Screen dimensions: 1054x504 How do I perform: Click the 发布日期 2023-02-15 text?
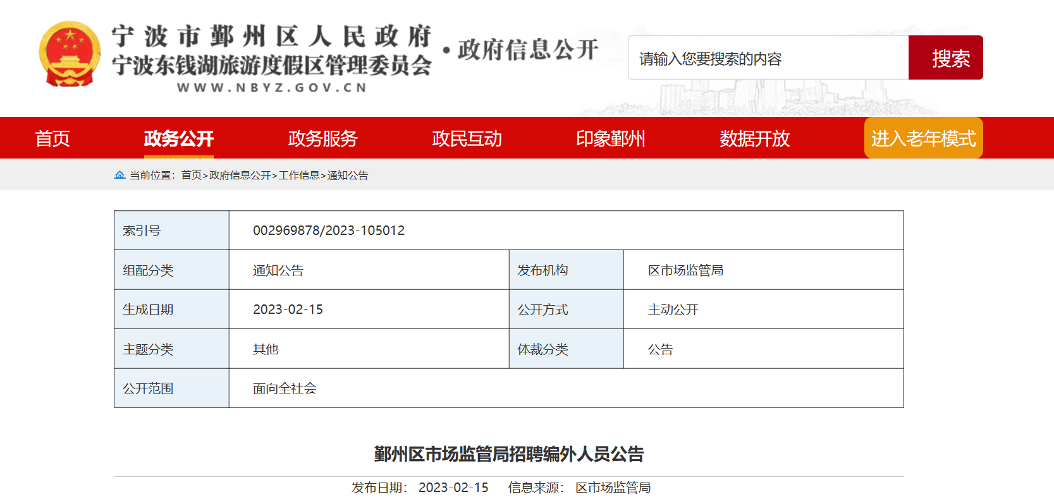point(420,488)
